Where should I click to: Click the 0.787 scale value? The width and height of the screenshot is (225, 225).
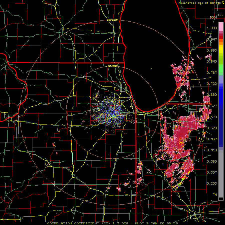(x=212, y=72)
